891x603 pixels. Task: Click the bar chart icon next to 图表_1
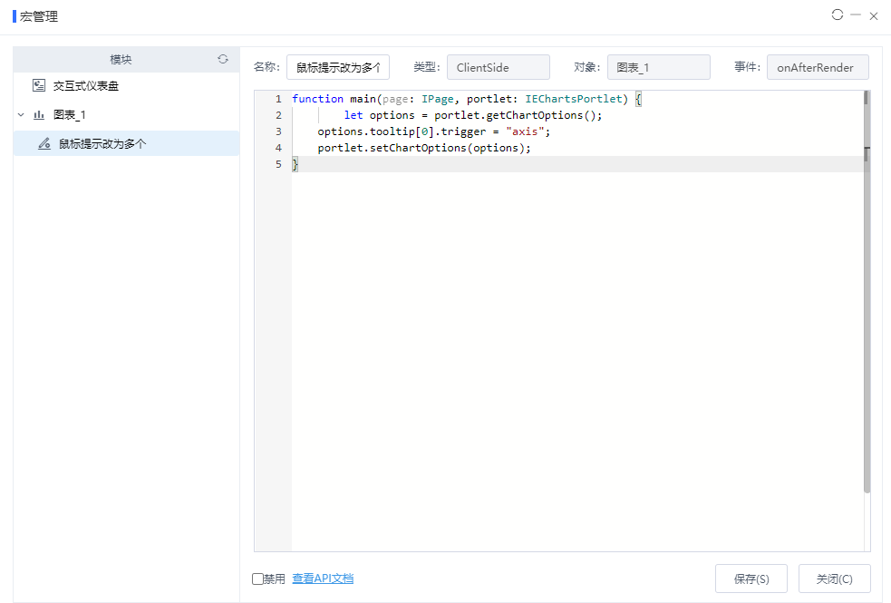(39, 115)
